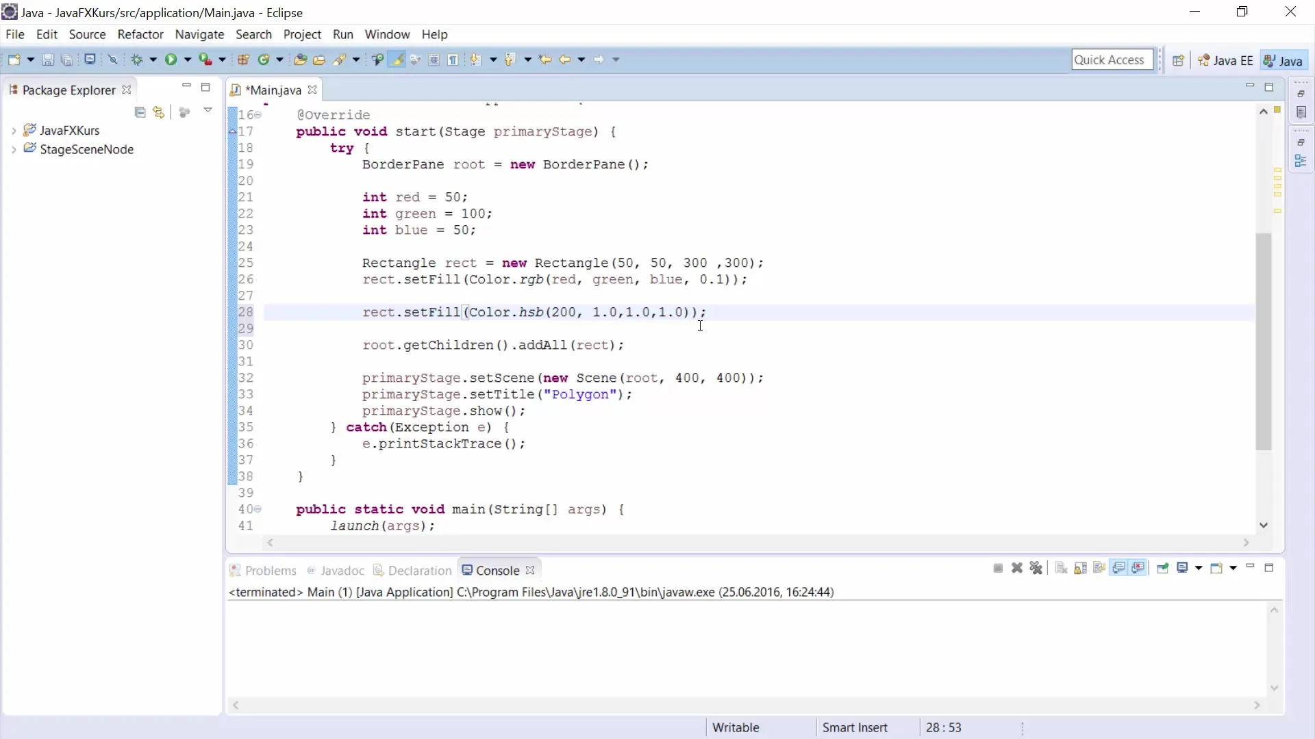Viewport: 1315px width, 739px height.
Task: Select the Package Explorer tab
Action: [68, 90]
